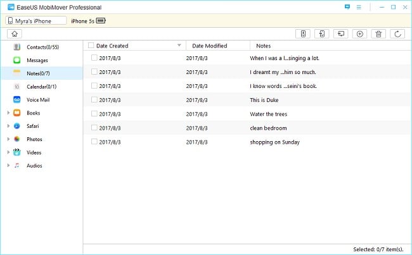Check the box for 'This is Duke' note

(94, 100)
